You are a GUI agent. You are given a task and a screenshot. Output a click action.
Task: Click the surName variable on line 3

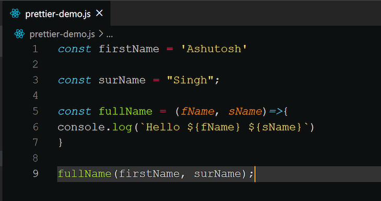(122, 80)
